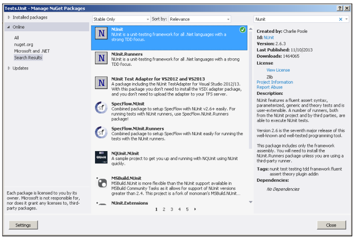The image size is (355, 238).
Task: Click the package list scroll up arrow
Action: [250, 29]
